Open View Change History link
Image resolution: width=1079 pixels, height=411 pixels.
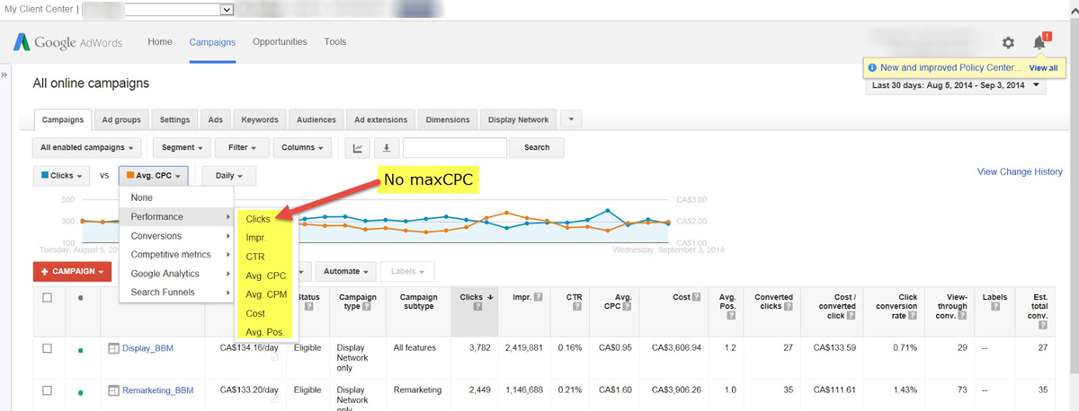tap(1020, 171)
